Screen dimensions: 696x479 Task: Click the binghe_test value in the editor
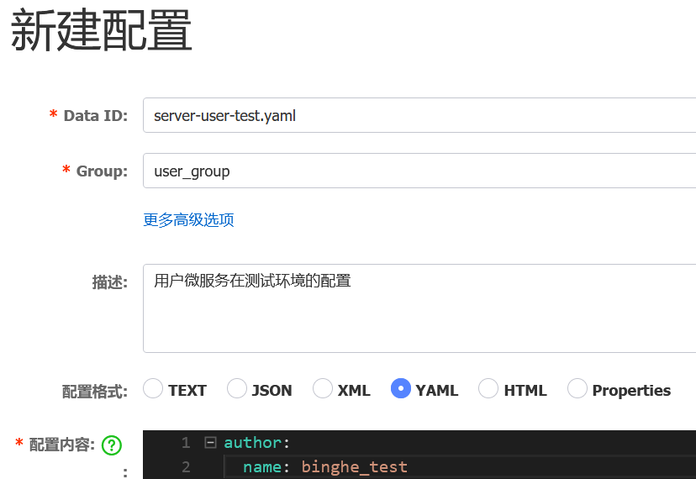click(354, 466)
